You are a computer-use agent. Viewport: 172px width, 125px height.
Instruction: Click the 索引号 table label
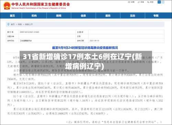(10, 32)
